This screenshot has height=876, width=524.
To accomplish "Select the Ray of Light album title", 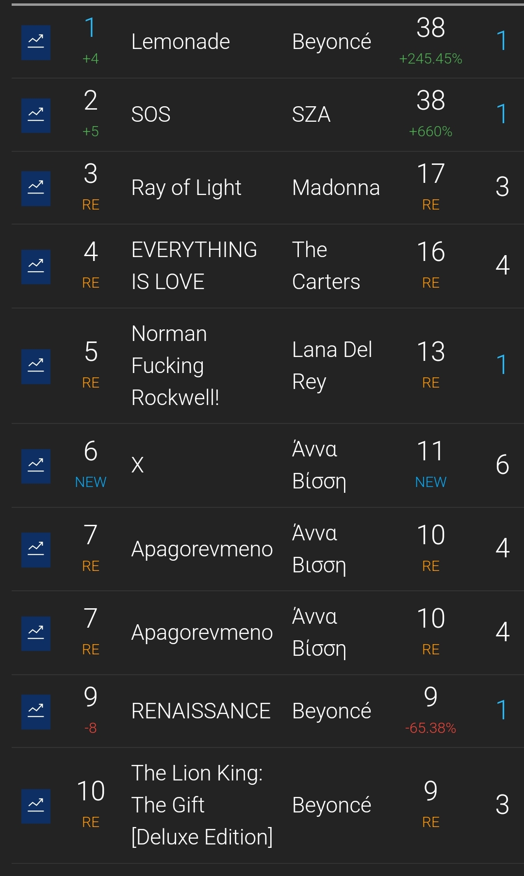I will (186, 188).
